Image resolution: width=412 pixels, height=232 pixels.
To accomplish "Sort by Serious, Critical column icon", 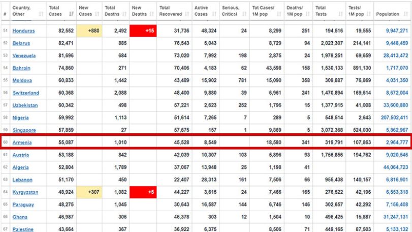I will pos(245,14).
